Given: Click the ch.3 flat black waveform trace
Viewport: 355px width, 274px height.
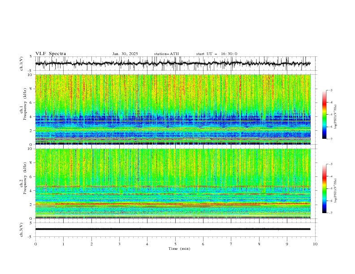Looking at the screenshot, I should [173, 229].
